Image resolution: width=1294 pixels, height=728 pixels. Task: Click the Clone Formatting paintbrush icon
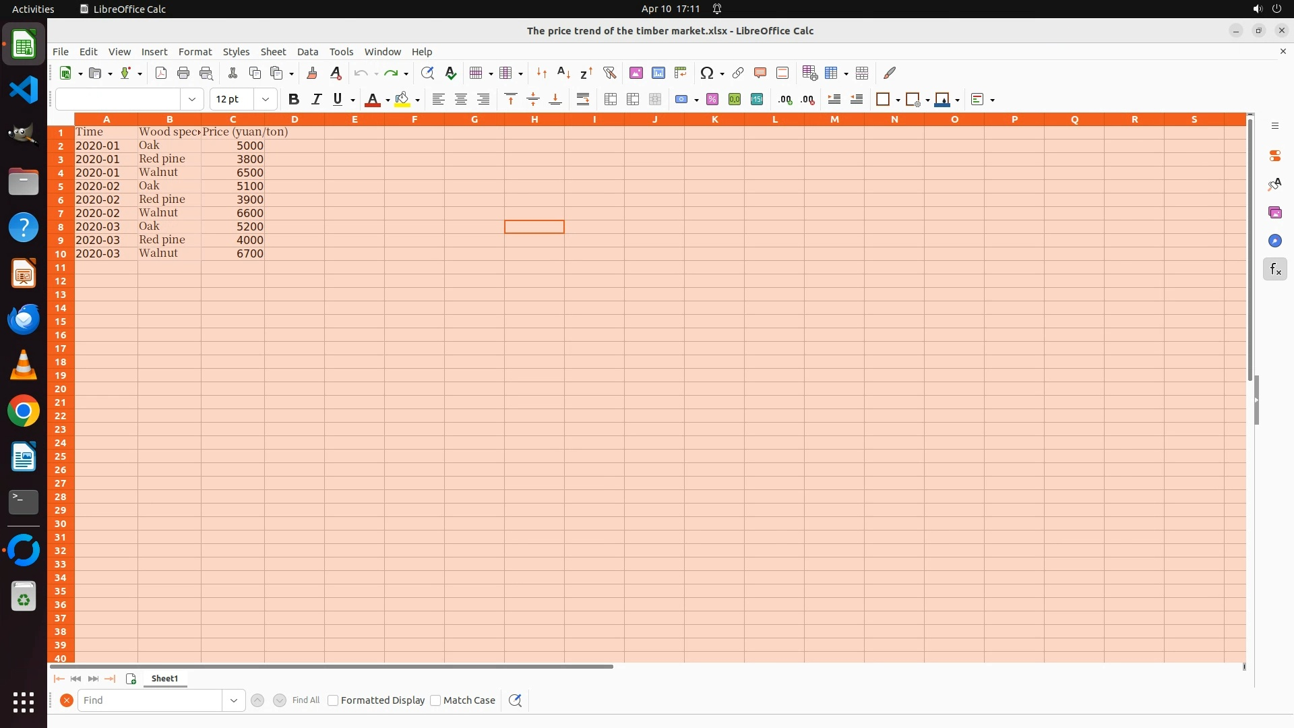311,73
